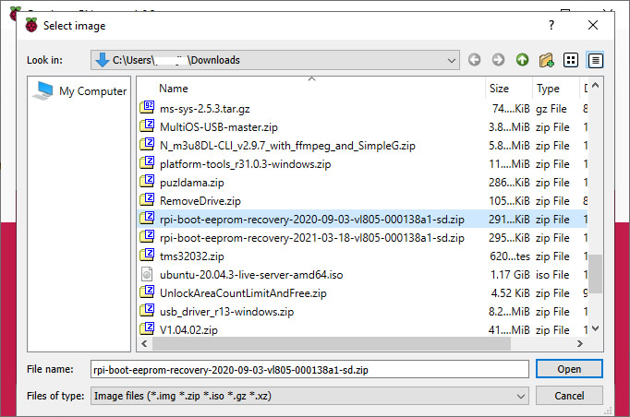Image resolution: width=630 pixels, height=417 pixels.
Task: Close the Select image dialog
Action: click(593, 25)
